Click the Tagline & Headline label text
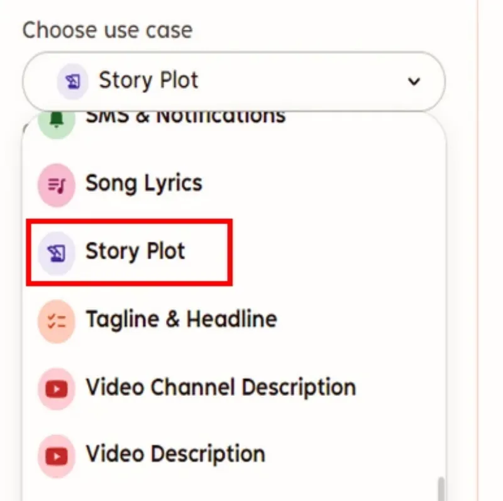Viewport: 503px width, 501px height. tap(181, 319)
